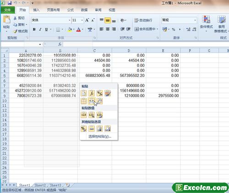Open 条件格式 Conditional Formatting
Image resolution: width=229 pixels, height=193 pixels.
(x=206, y=24)
